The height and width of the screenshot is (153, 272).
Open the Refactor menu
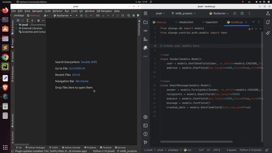(57, 11)
